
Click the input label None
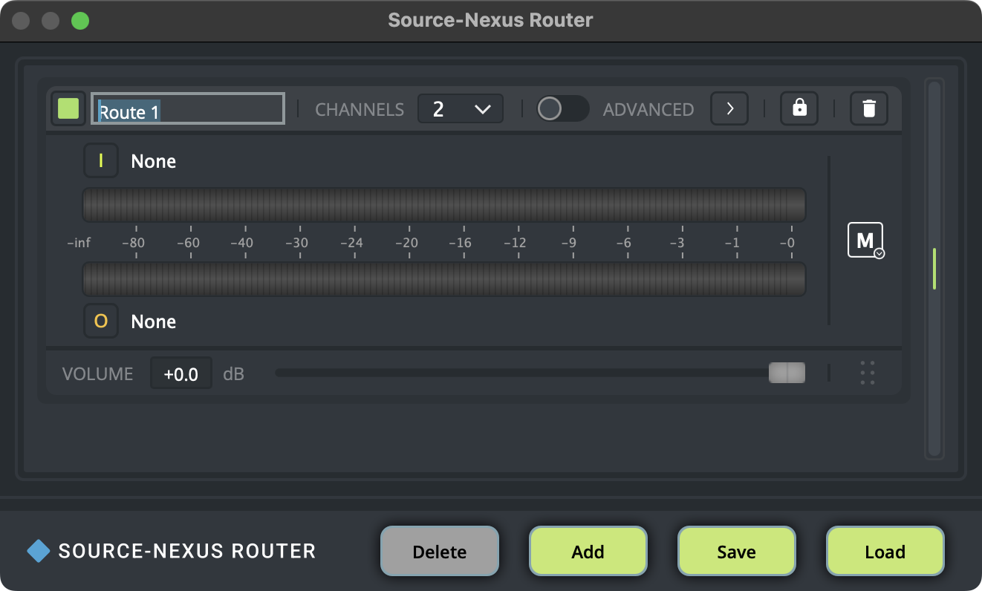154,161
